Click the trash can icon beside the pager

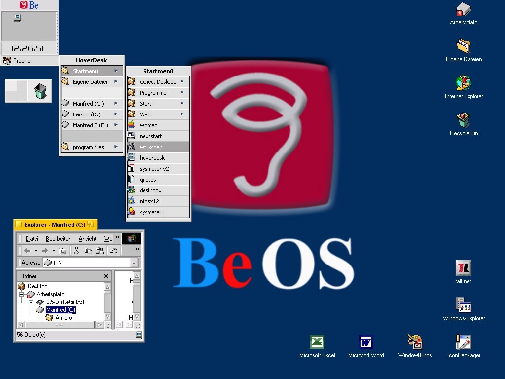coord(40,91)
